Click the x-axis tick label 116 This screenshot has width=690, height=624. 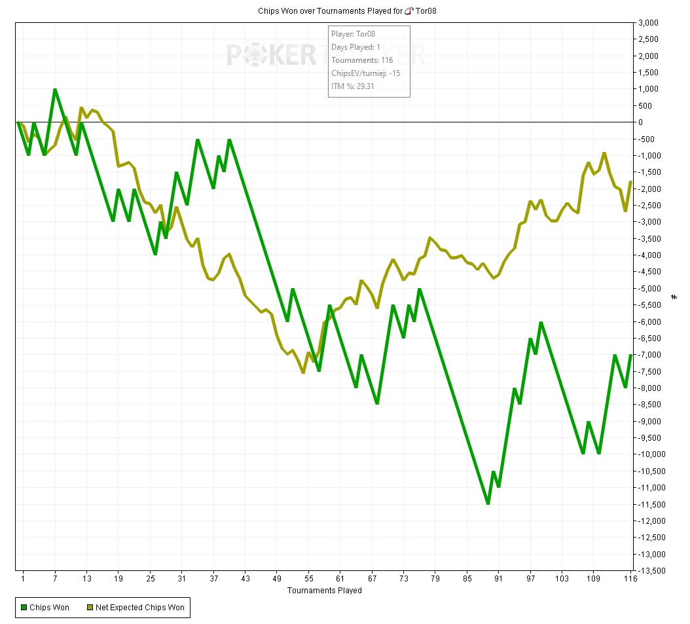click(x=630, y=579)
